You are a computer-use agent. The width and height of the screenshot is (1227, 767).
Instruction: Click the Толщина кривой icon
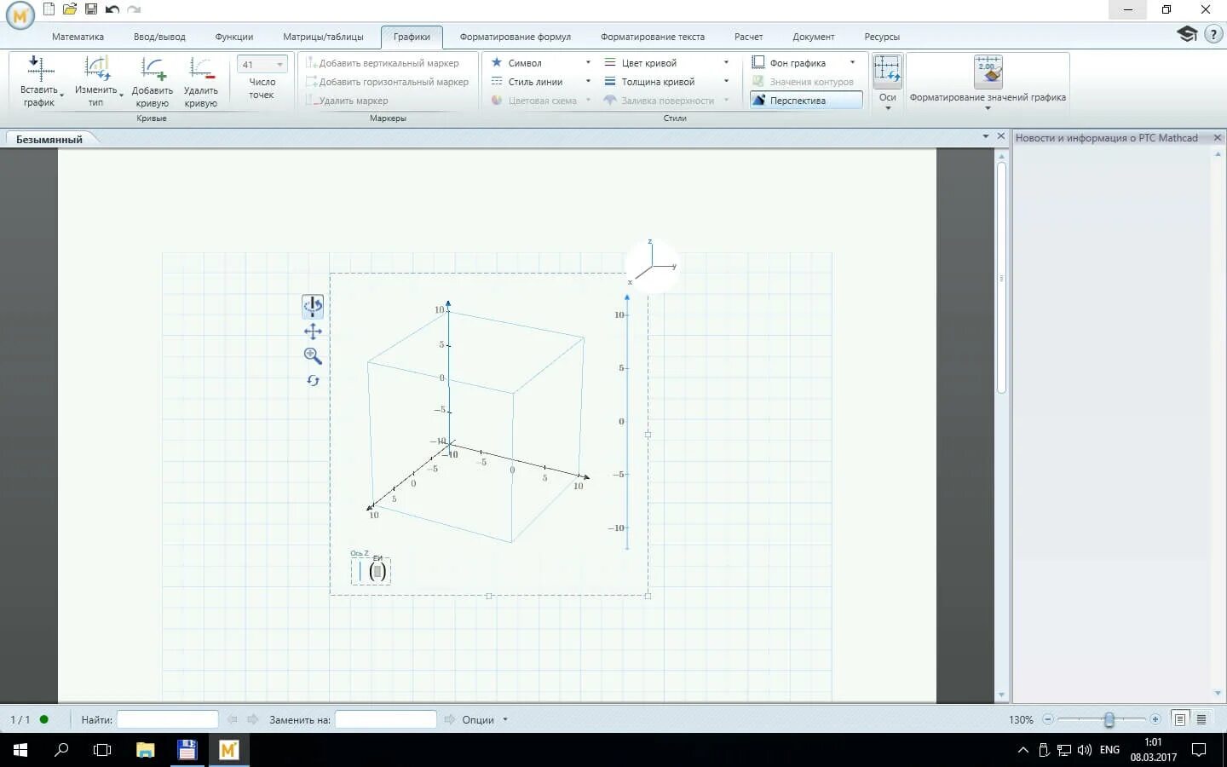click(610, 82)
